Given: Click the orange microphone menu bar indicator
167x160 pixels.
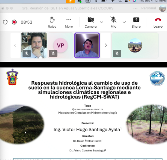Looking at the screenshot, I should [x=70, y=1].
